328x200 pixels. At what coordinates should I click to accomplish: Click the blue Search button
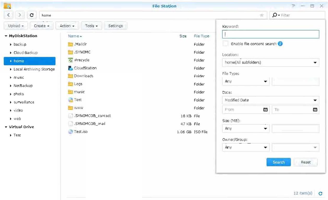pyautogui.click(x=279, y=162)
